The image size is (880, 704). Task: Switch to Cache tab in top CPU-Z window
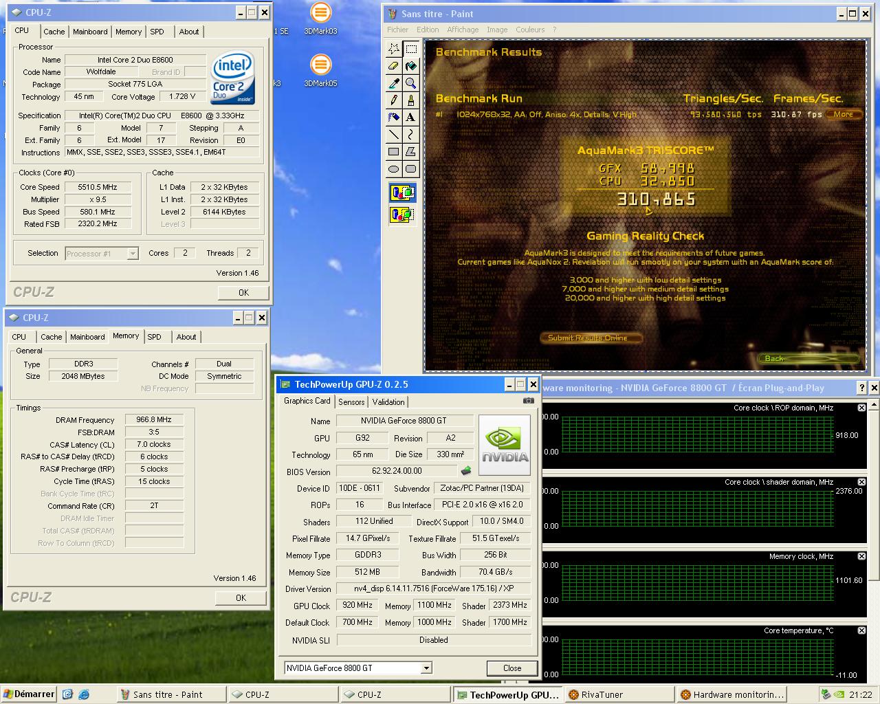[x=54, y=32]
